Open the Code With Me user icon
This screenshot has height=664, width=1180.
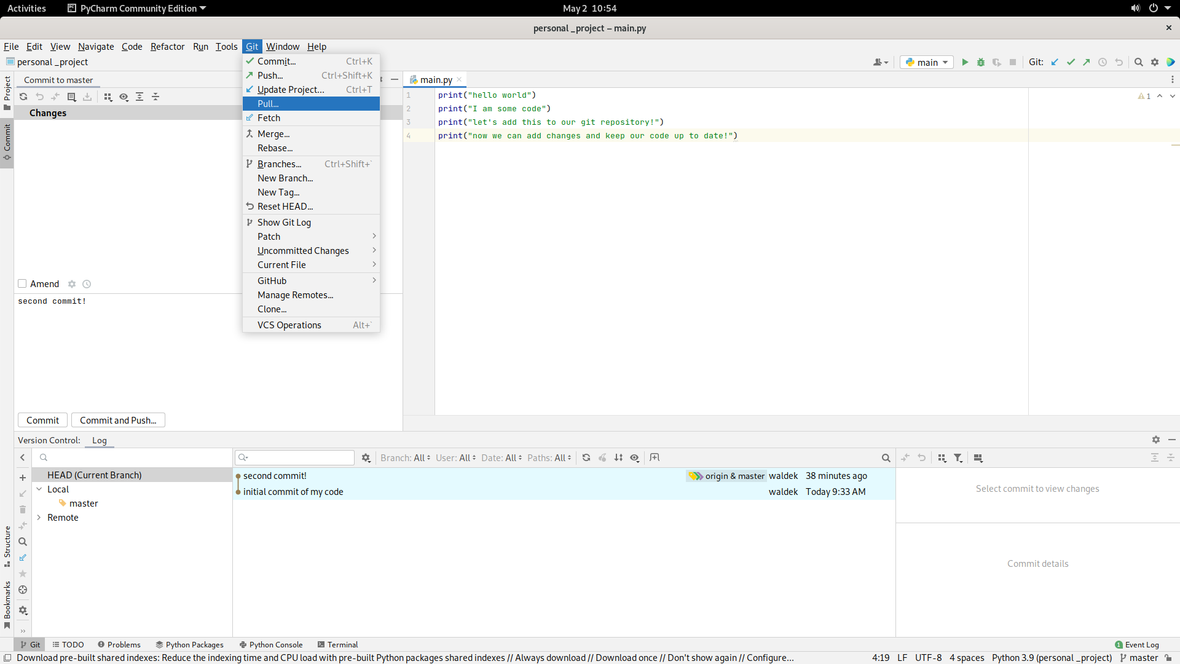[881, 62]
